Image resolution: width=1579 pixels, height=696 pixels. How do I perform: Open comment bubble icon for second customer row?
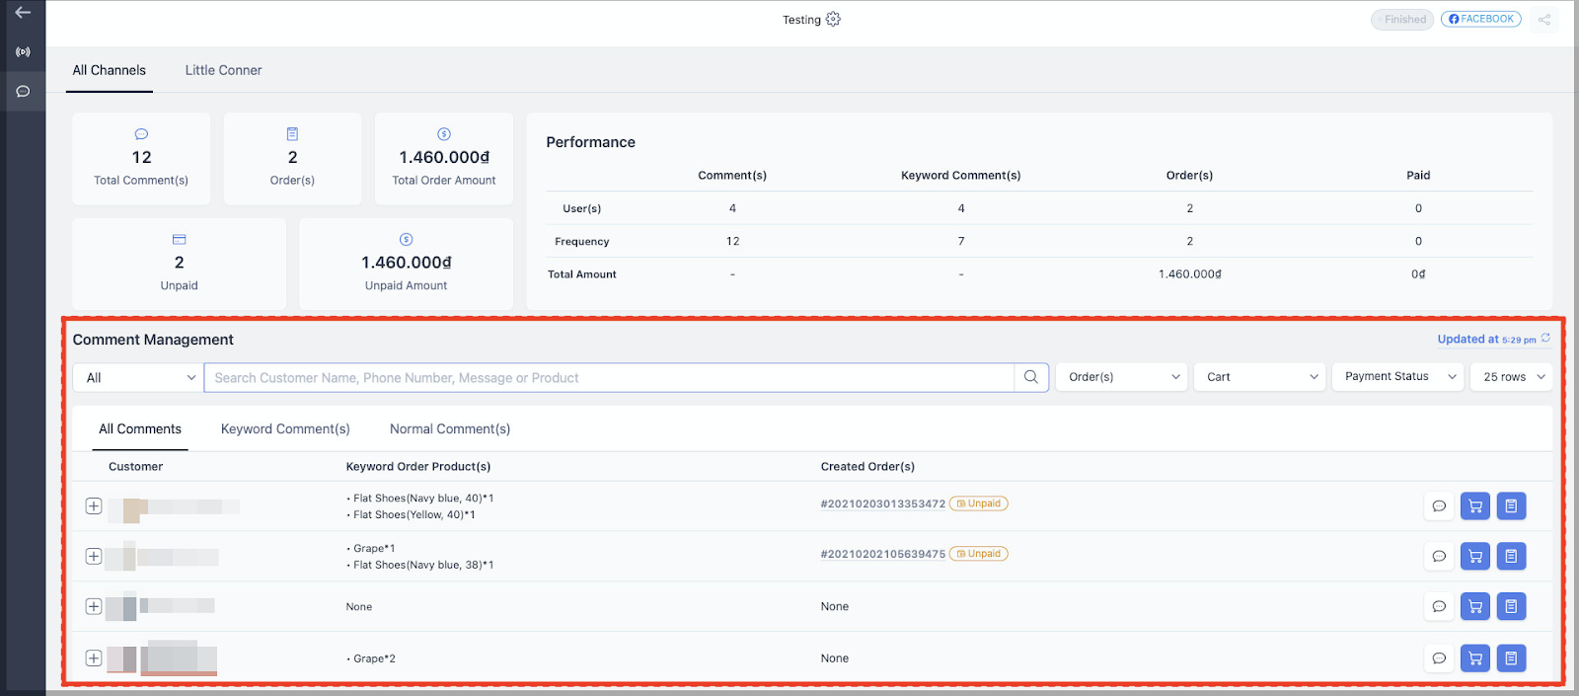tap(1439, 557)
